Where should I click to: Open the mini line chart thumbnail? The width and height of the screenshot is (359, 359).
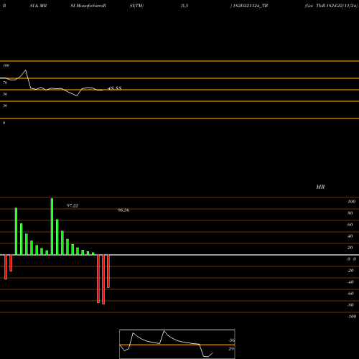[177, 344]
